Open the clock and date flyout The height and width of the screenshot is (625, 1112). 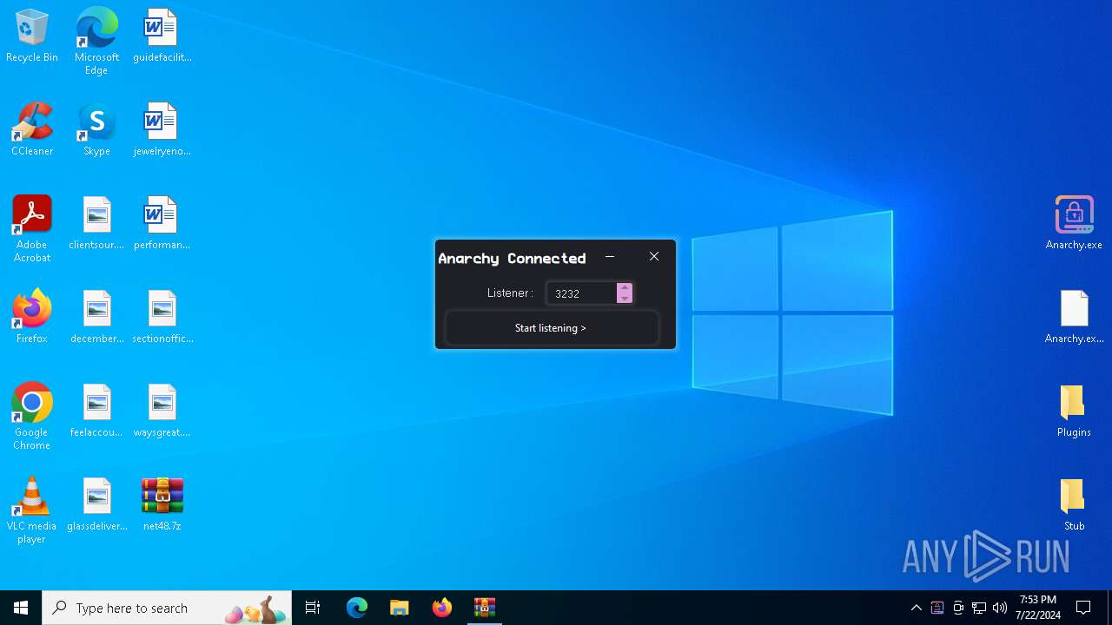(1038, 608)
